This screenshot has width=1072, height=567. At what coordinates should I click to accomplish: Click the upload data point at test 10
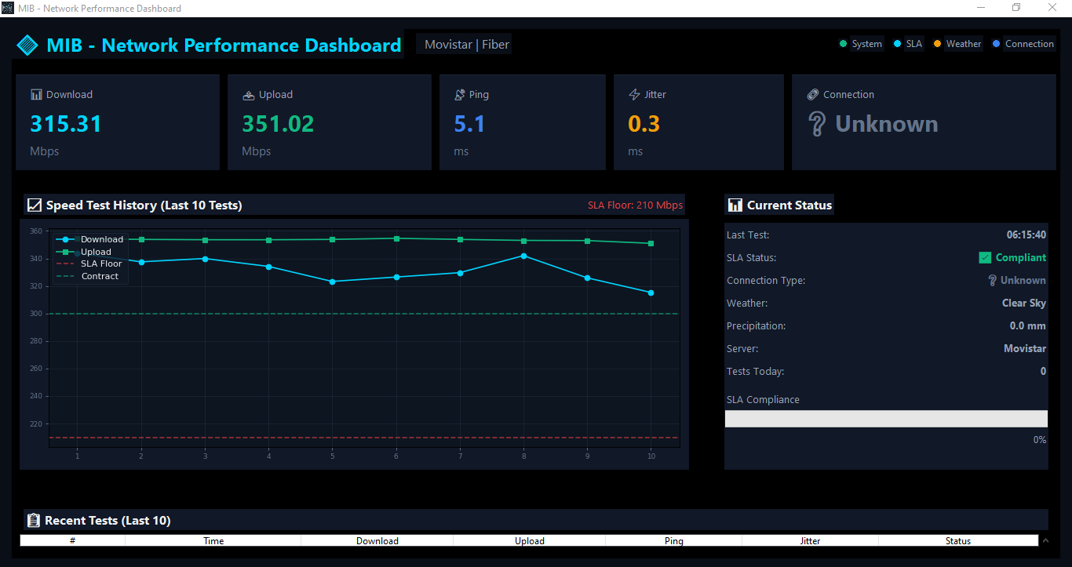click(x=651, y=243)
